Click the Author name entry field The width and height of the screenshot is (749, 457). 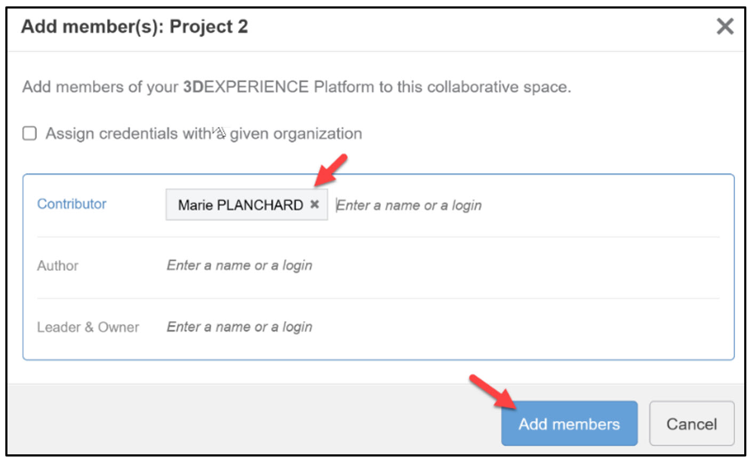[240, 265]
